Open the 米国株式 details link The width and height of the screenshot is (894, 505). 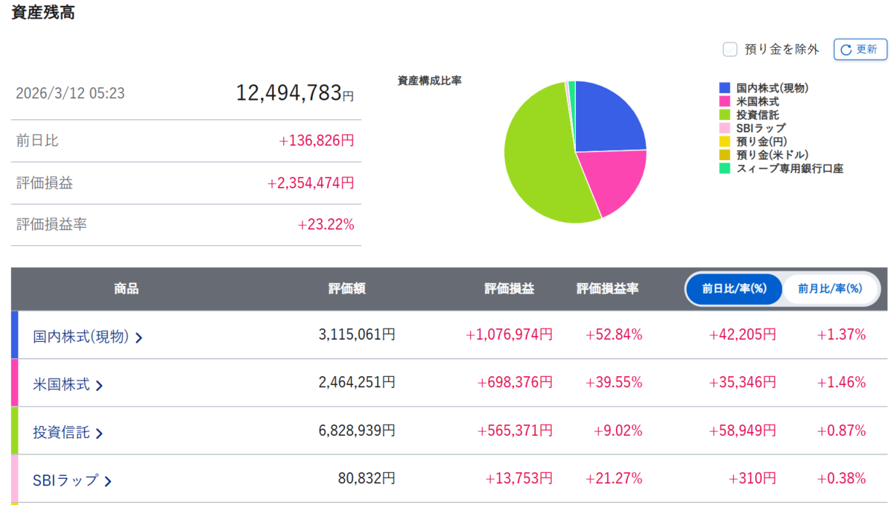point(62,384)
